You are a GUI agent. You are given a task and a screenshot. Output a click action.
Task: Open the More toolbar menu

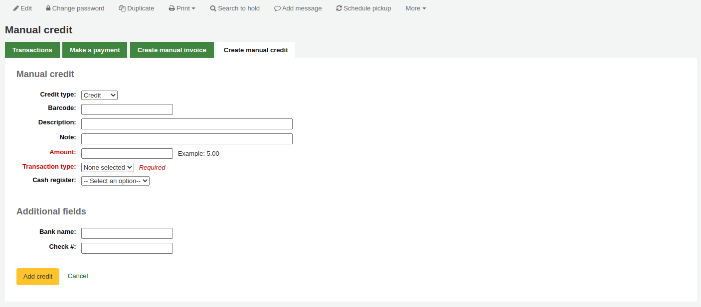[415, 8]
